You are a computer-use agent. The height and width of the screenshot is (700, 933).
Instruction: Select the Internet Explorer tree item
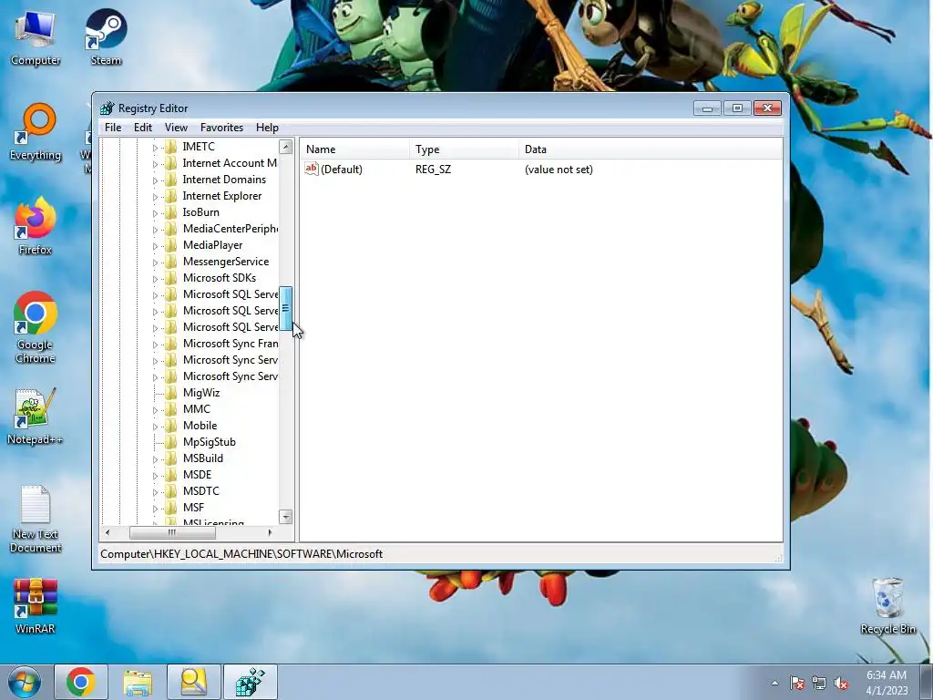[x=222, y=196]
